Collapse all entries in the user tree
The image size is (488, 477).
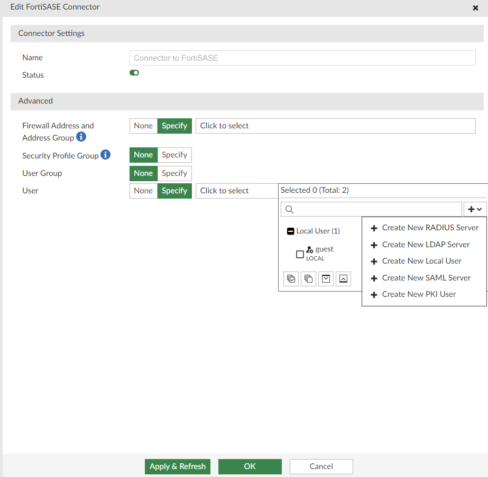pyautogui.click(x=343, y=278)
